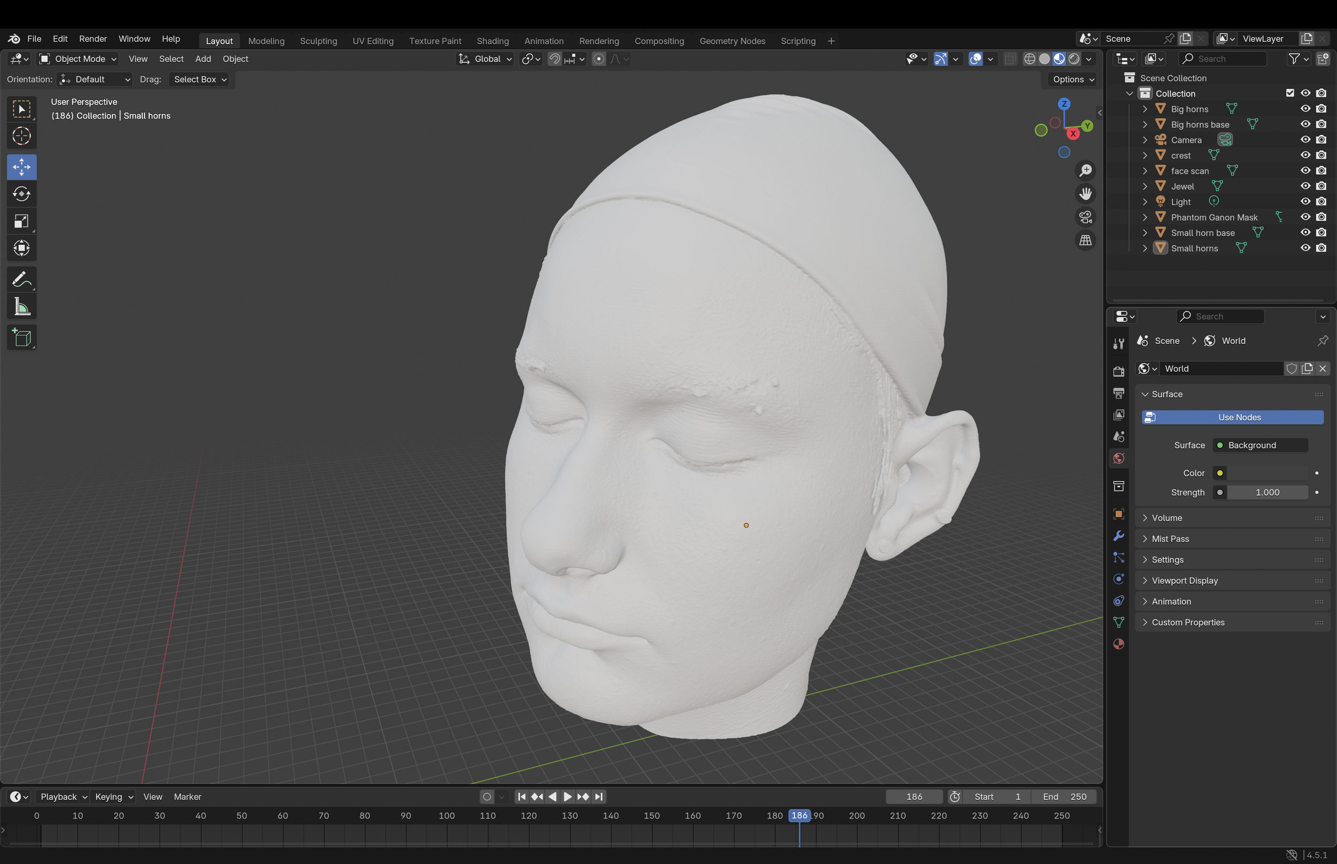Open the File menu

[34, 38]
